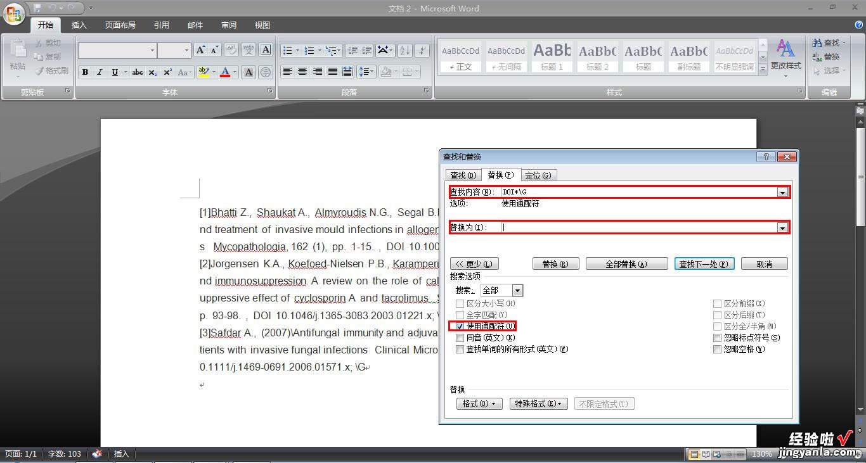Apply strikethrough (abc) formatting
Image resolution: width=866 pixels, height=463 pixels.
click(x=138, y=72)
